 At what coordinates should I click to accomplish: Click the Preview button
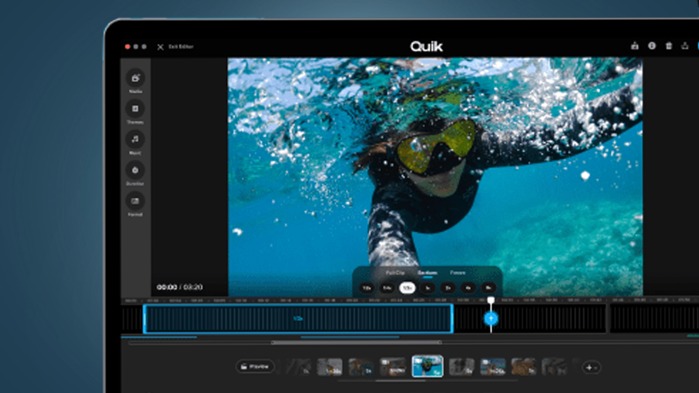(255, 367)
